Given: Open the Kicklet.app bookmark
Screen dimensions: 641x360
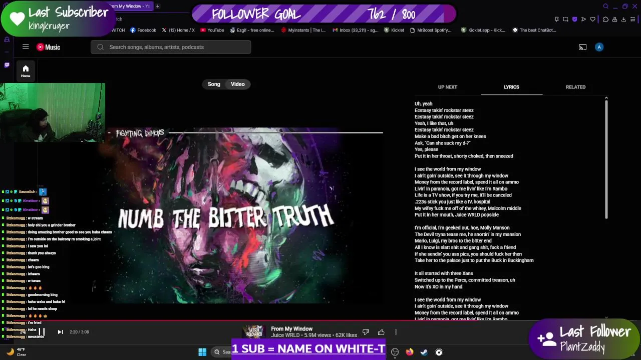Looking at the screenshot, I should coord(483,30).
